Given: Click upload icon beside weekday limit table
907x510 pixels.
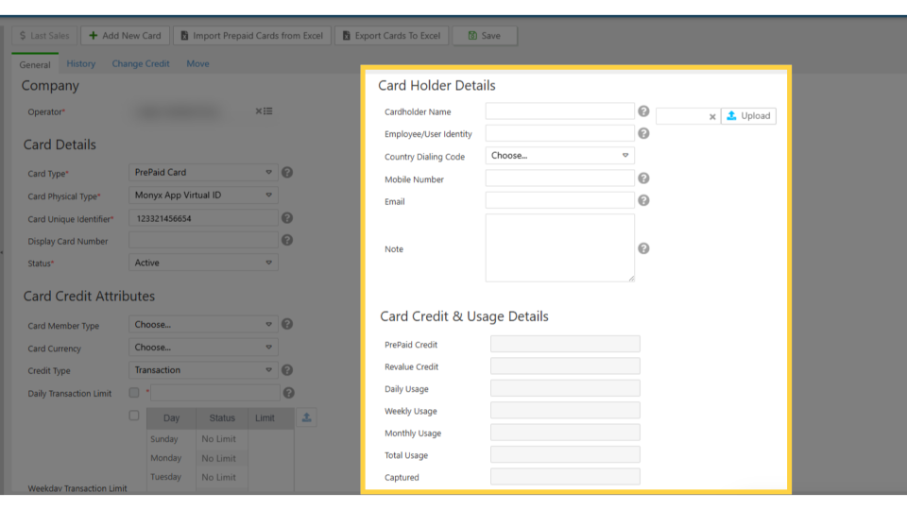Looking at the screenshot, I should pos(306,417).
